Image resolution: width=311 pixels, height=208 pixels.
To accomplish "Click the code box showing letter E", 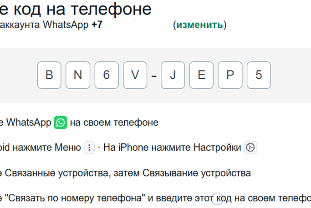I will pos(201,75).
